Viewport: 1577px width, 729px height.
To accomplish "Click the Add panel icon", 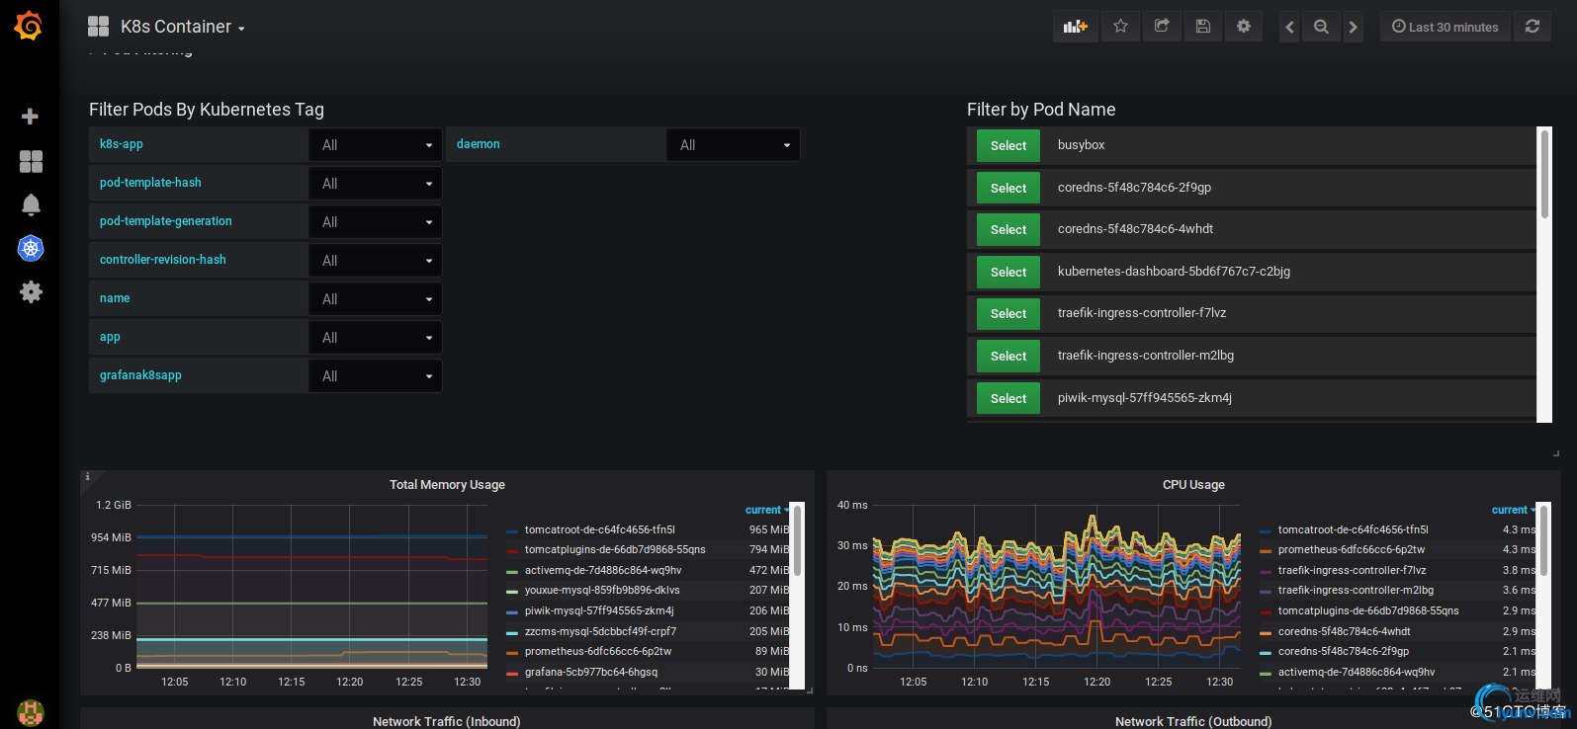I will (1076, 27).
